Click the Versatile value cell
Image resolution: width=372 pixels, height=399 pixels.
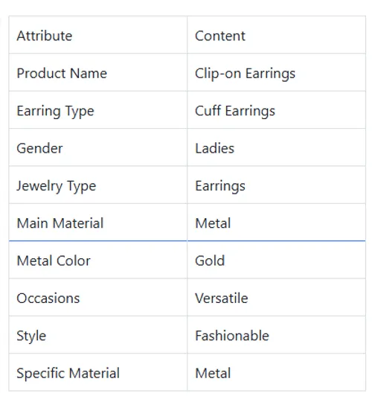click(x=276, y=298)
